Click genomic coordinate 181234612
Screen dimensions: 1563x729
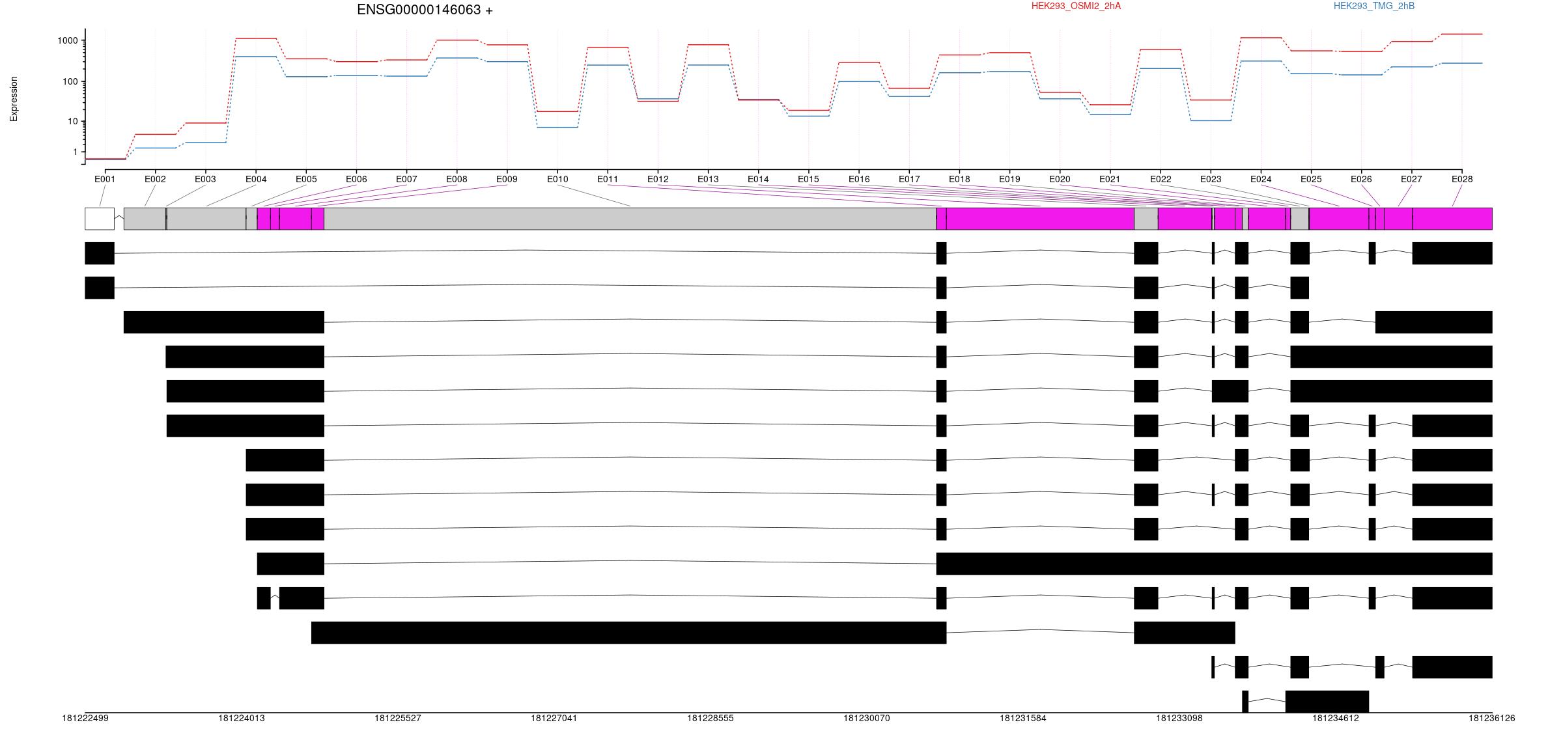(x=1336, y=719)
